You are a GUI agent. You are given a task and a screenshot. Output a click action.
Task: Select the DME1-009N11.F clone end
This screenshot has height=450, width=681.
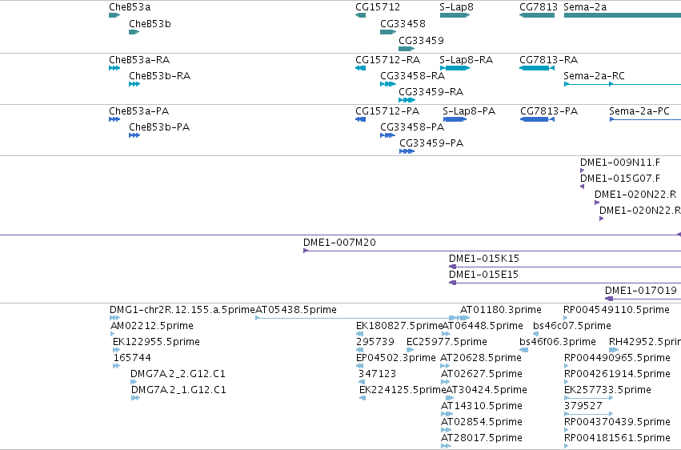click(x=582, y=171)
